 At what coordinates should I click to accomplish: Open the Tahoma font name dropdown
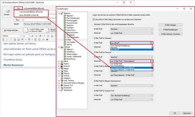[20, 36]
